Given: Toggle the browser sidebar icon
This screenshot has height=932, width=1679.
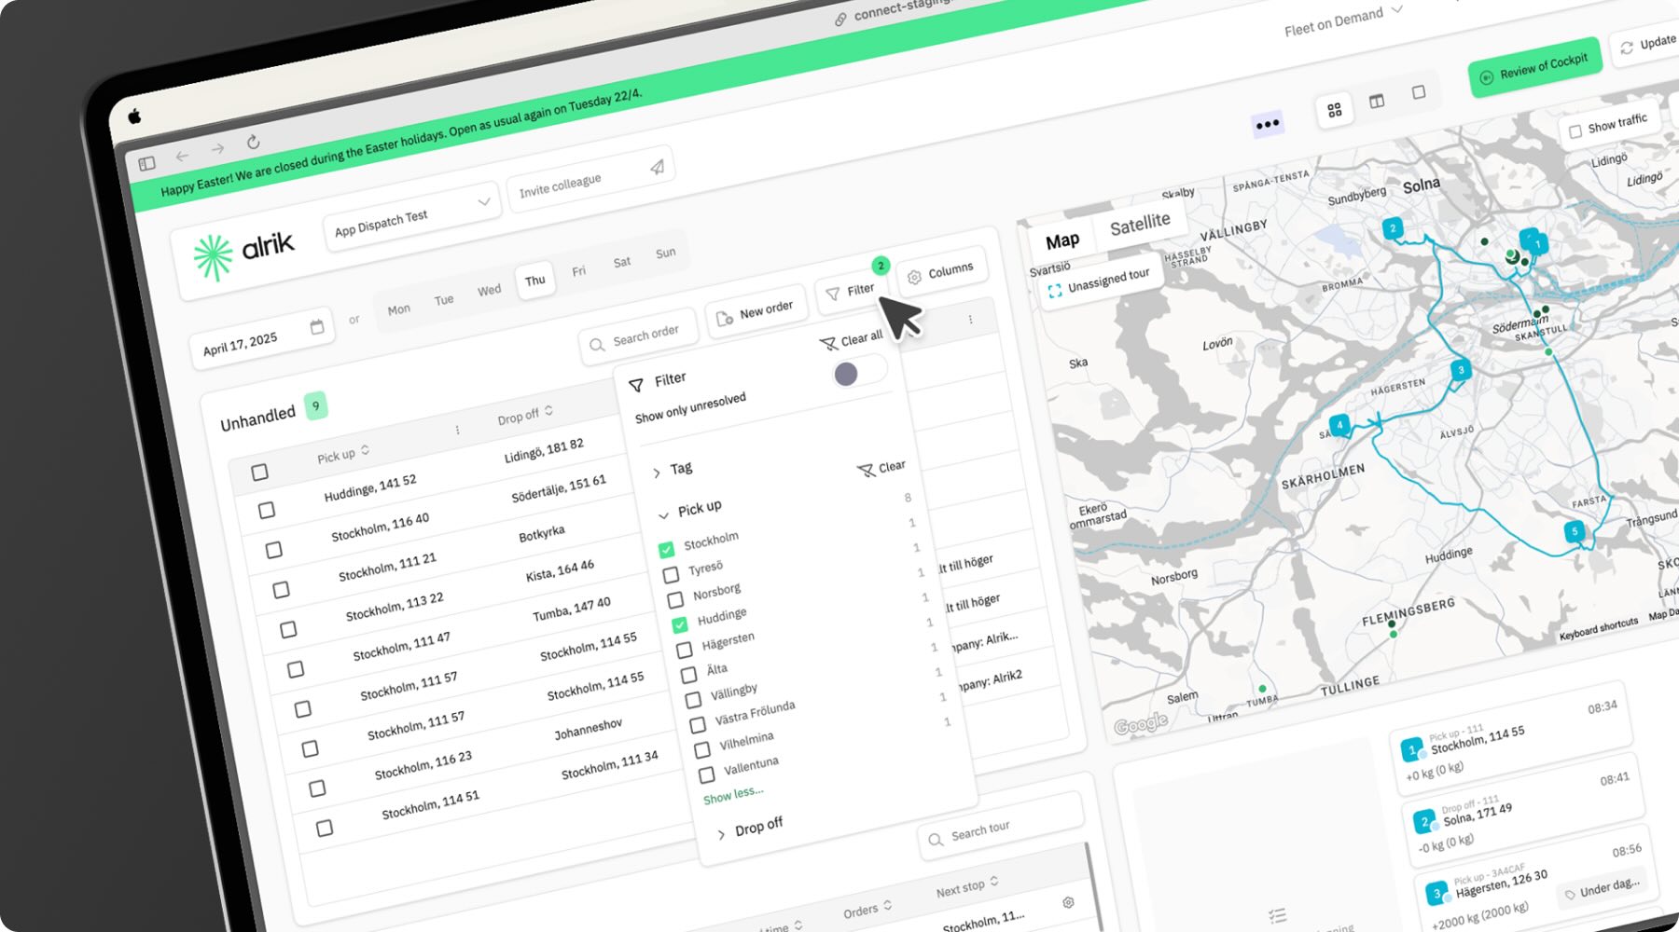Looking at the screenshot, I should (x=146, y=164).
